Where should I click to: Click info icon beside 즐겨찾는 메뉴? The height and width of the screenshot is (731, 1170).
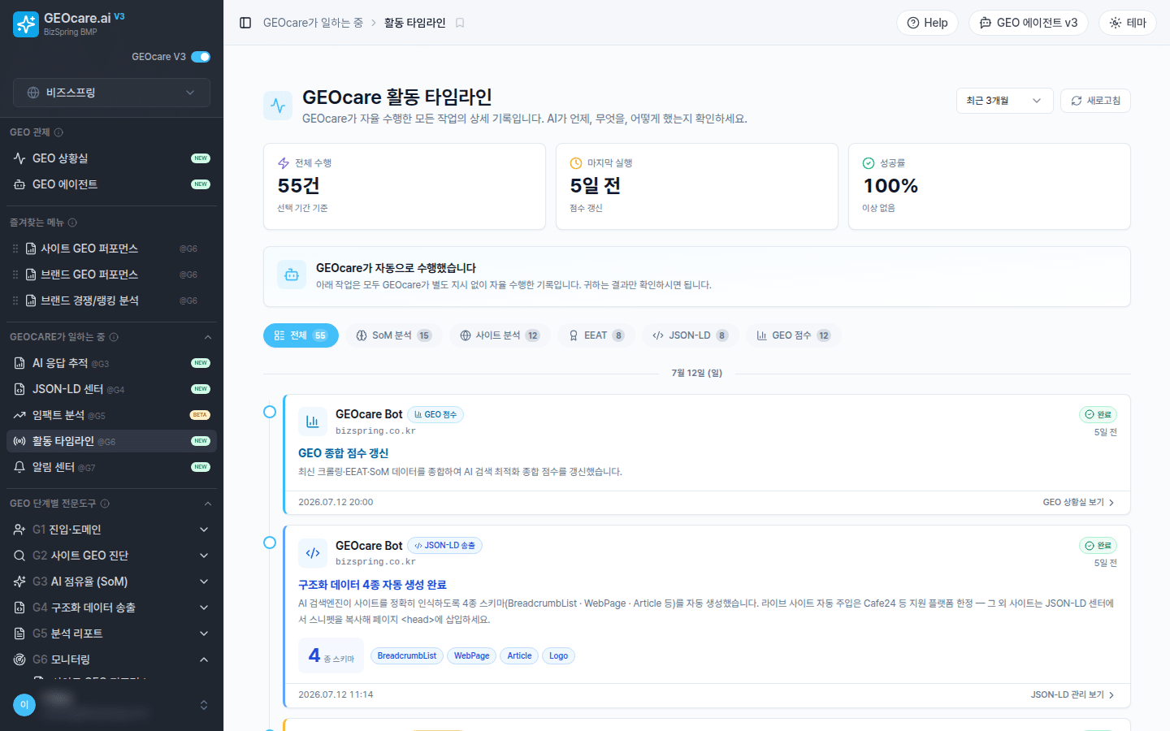click(x=72, y=223)
